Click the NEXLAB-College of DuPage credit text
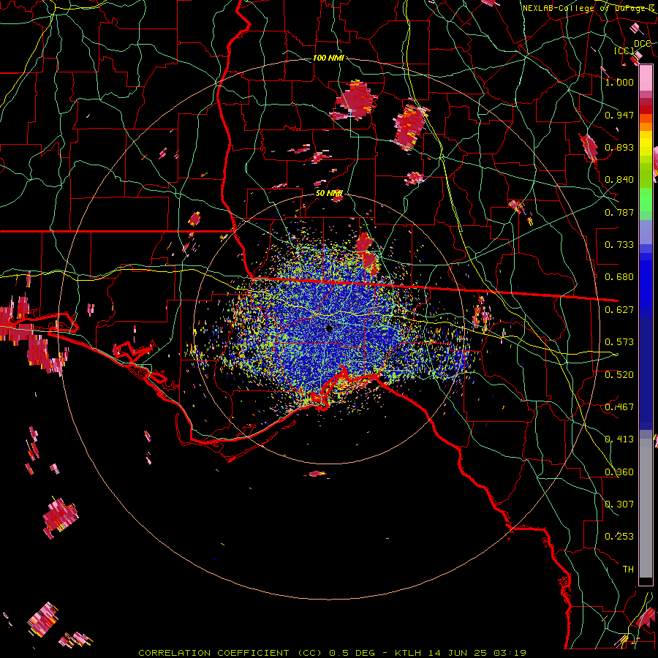The height and width of the screenshot is (658, 658). click(589, 8)
